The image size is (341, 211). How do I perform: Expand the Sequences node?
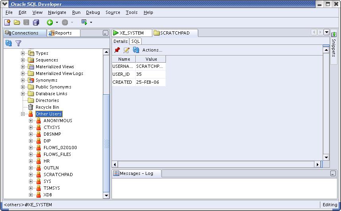pos(23,60)
